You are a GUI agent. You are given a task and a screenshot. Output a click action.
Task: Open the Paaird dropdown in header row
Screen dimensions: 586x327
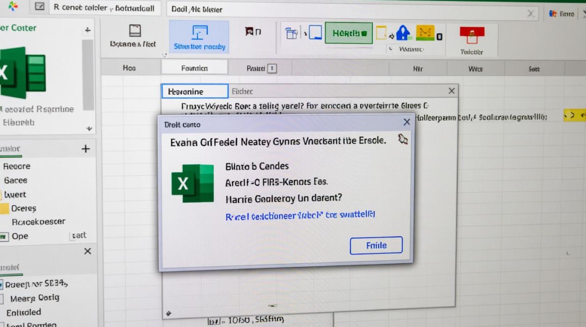click(x=272, y=68)
